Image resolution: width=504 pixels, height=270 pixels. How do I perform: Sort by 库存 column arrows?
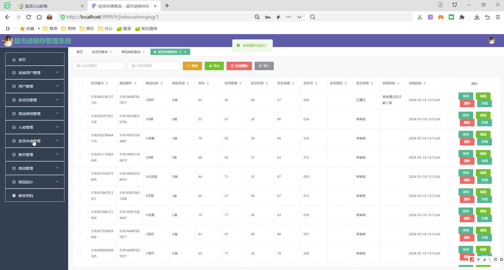pyautogui.click(x=208, y=83)
